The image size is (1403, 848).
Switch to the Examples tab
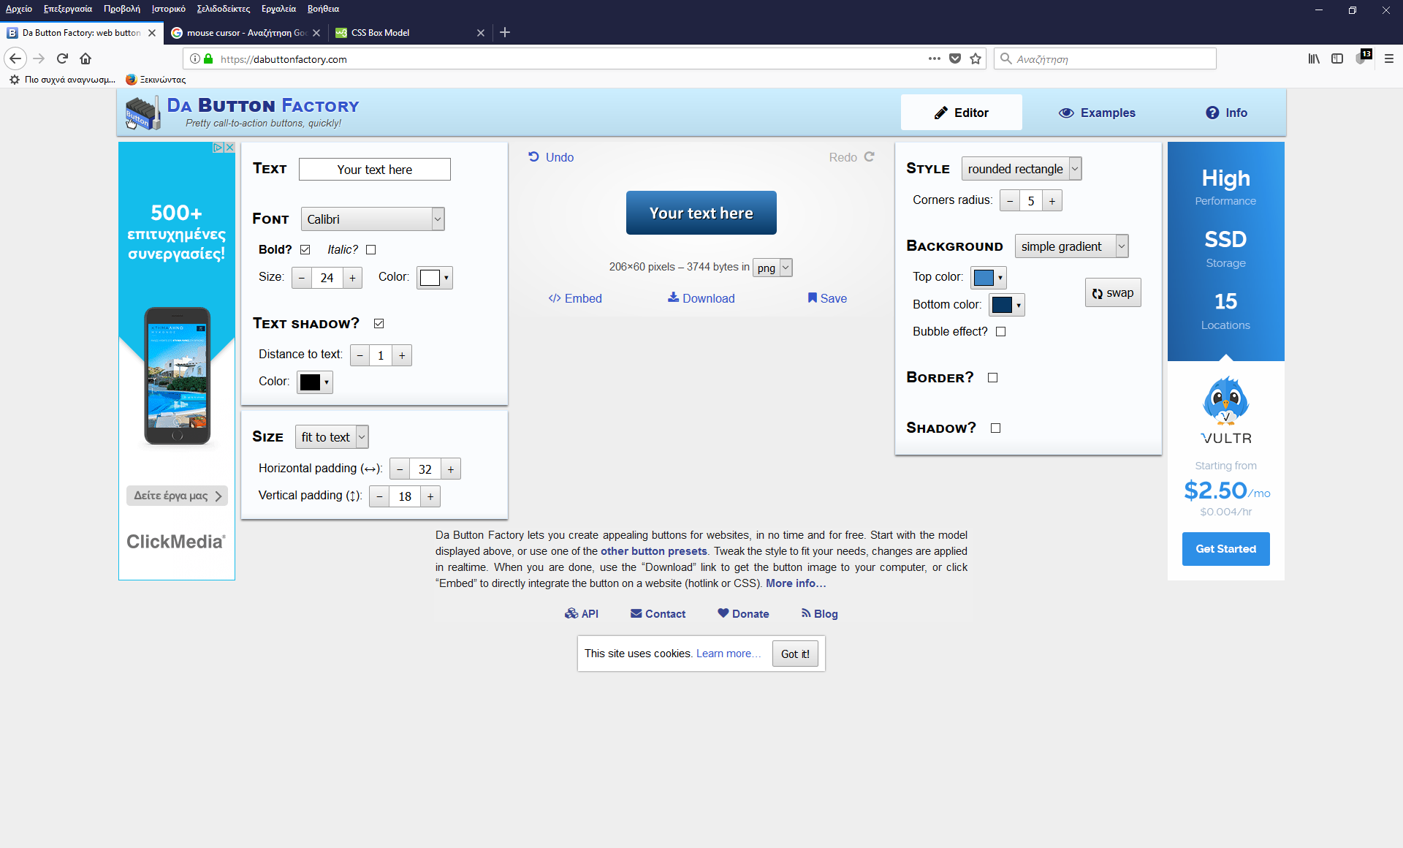[x=1097, y=113]
